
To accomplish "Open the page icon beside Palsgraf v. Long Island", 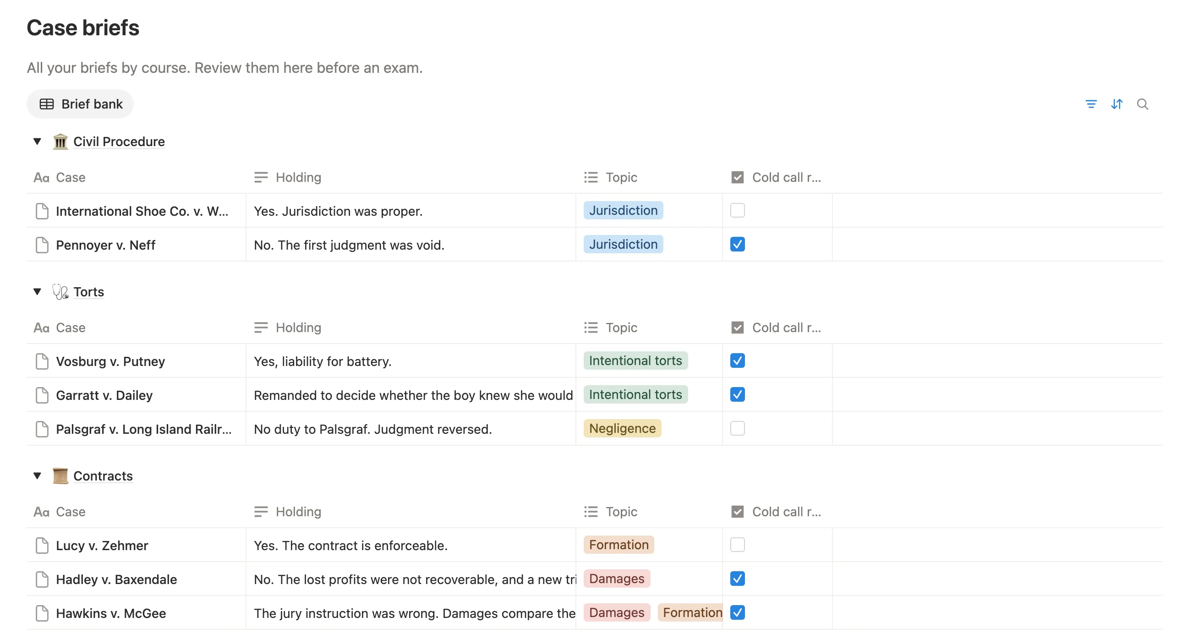I will (x=42, y=429).
